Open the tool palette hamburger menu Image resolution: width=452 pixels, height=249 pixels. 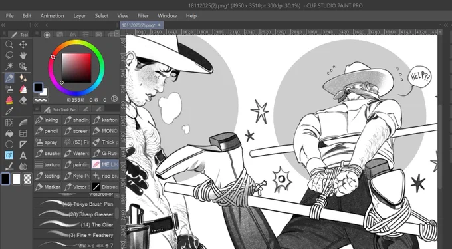(4, 34)
